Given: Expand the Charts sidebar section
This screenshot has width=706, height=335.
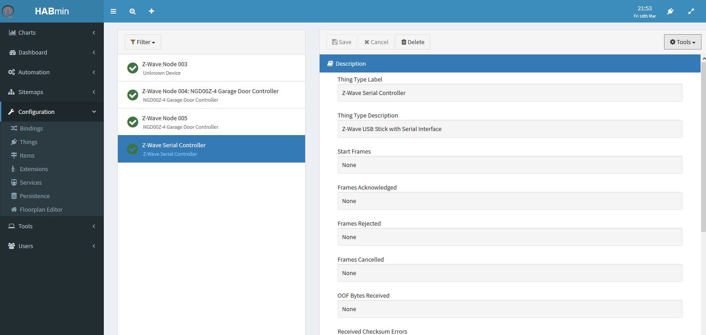Looking at the screenshot, I should click(52, 32).
